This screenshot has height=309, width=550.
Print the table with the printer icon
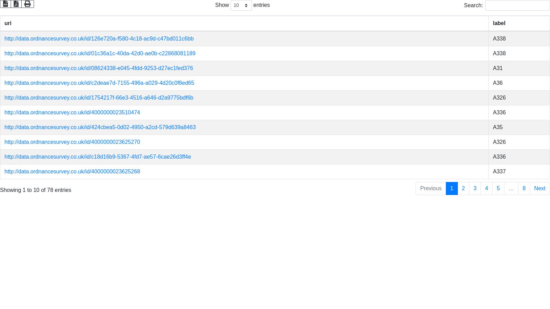[27, 4]
